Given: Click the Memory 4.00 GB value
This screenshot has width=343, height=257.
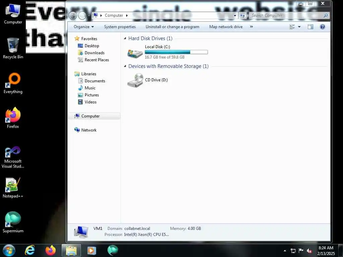Looking at the screenshot, I should click(x=194, y=229).
